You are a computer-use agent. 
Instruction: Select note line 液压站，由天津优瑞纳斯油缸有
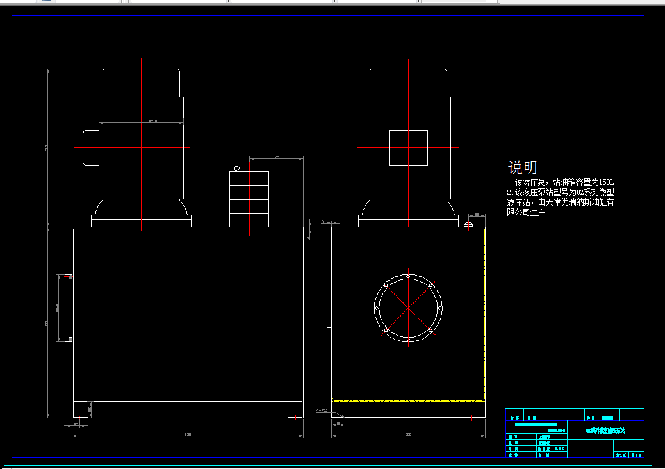point(560,202)
